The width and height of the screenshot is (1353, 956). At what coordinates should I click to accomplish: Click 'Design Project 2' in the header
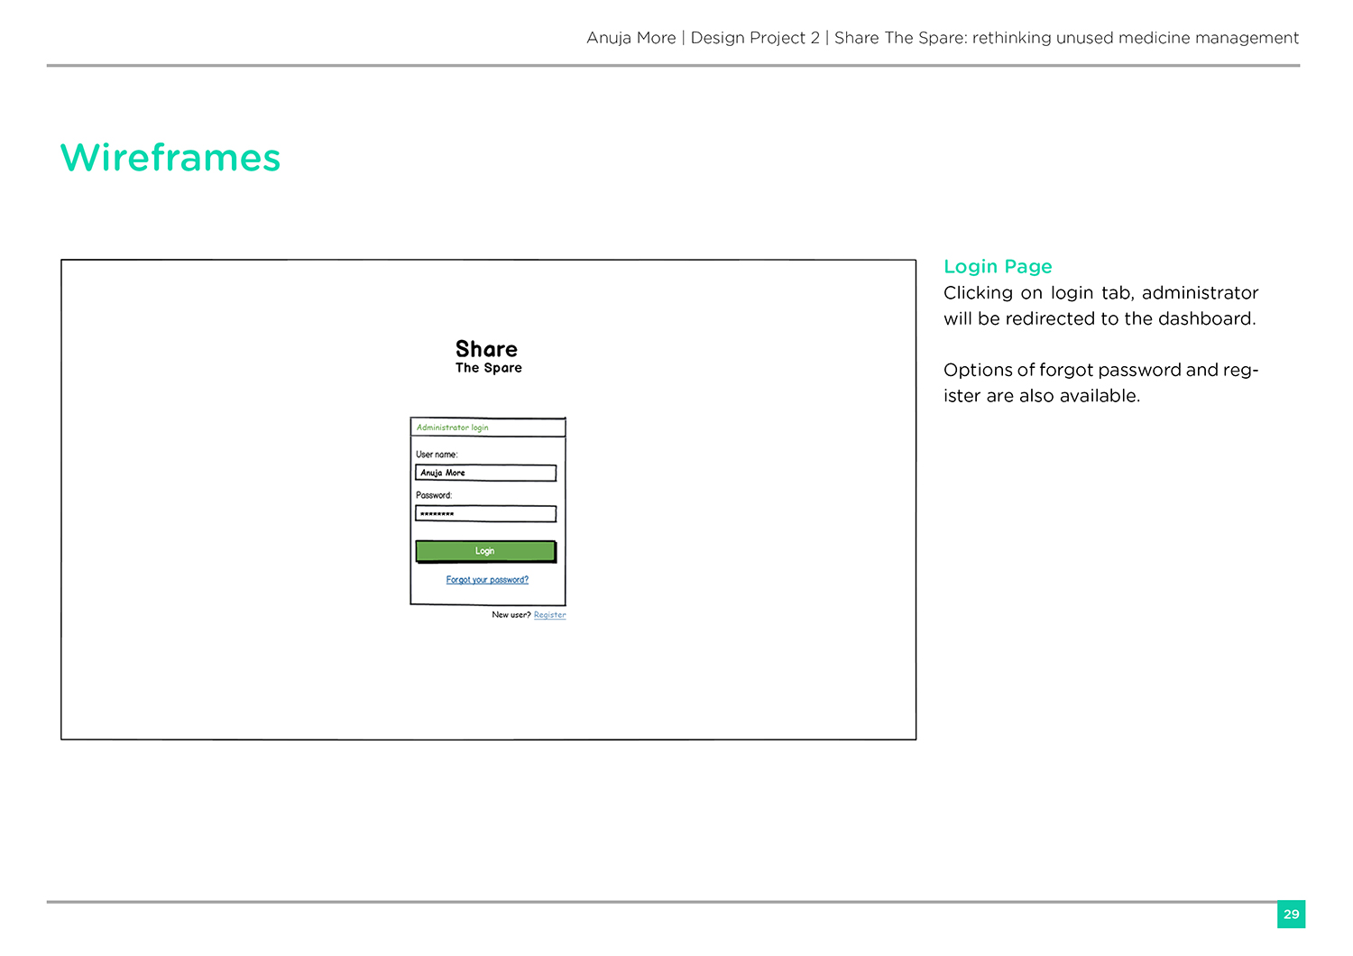(755, 38)
